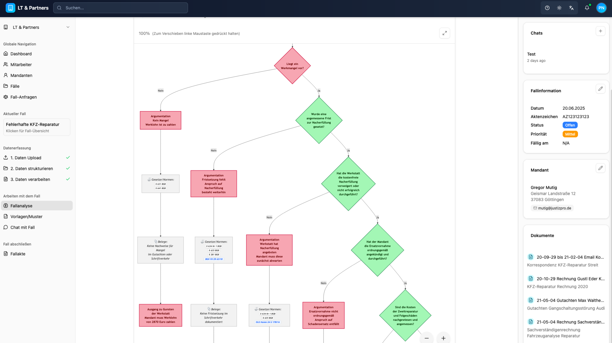
Task: Open the Test chat entry
Action: (x=531, y=54)
